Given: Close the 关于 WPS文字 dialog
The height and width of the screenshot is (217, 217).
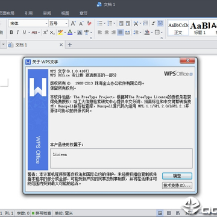Looking at the screenshot, I should [x=187, y=60].
